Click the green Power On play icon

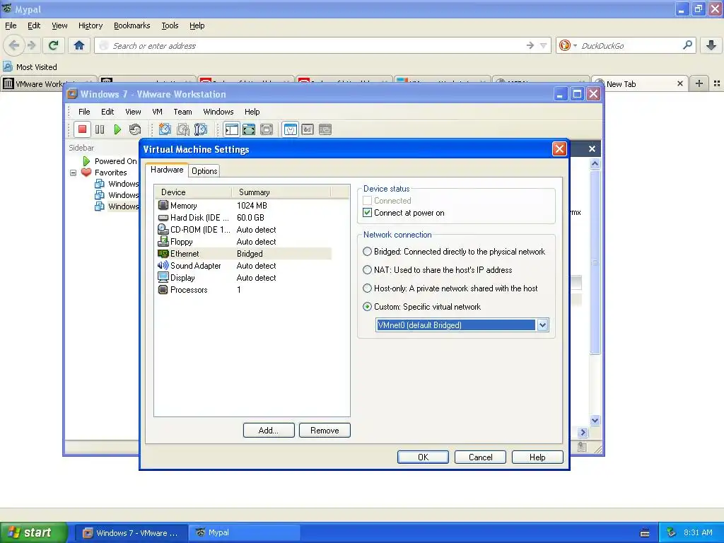coord(117,130)
